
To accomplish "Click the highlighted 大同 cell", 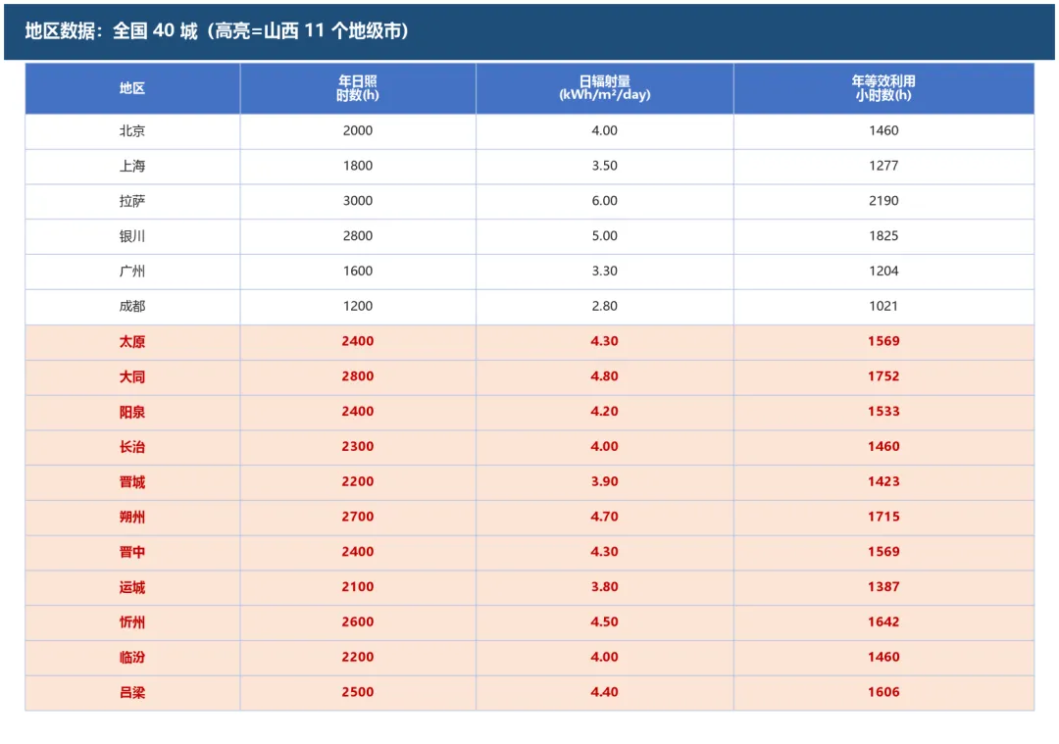I will pyautogui.click(x=132, y=376).
